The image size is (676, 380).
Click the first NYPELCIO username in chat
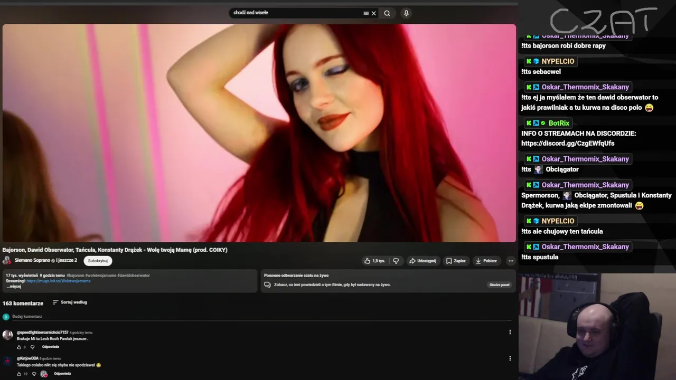[x=558, y=61]
